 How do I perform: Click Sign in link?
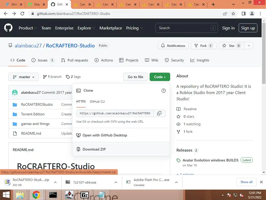pyautogui.click(x=228, y=28)
